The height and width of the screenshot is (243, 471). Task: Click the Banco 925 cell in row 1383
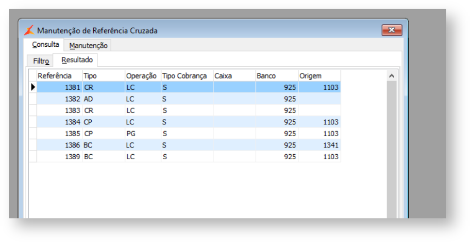[x=277, y=110]
